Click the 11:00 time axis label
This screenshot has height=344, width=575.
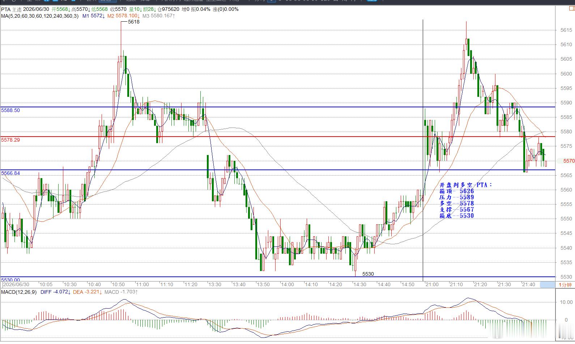pos(142,285)
